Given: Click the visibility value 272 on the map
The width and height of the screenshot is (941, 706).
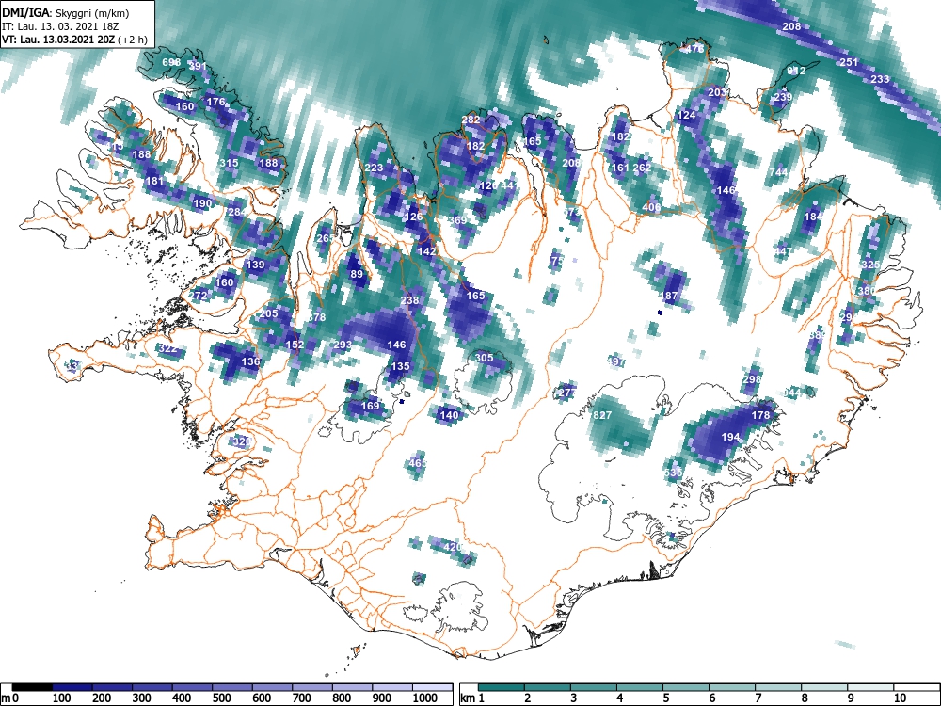Looking at the screenshot, I should [x=199, y=296].
